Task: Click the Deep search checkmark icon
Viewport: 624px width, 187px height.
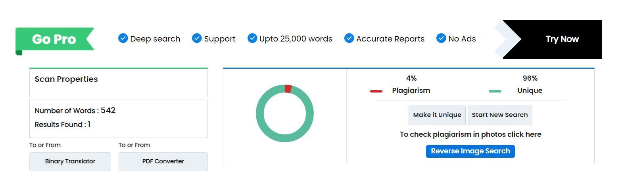Action: point(123,38)
